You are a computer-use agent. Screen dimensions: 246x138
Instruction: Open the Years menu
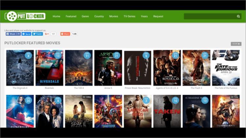coord(144,16)
